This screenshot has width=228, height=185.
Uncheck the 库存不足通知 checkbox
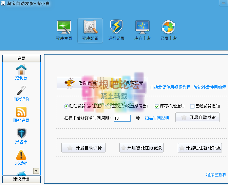coord(157,106)
